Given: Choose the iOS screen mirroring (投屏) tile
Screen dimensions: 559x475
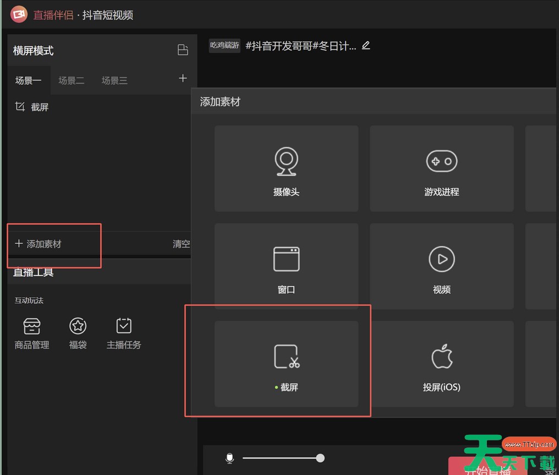Looking at the screenshot, I should pos(441,364).
